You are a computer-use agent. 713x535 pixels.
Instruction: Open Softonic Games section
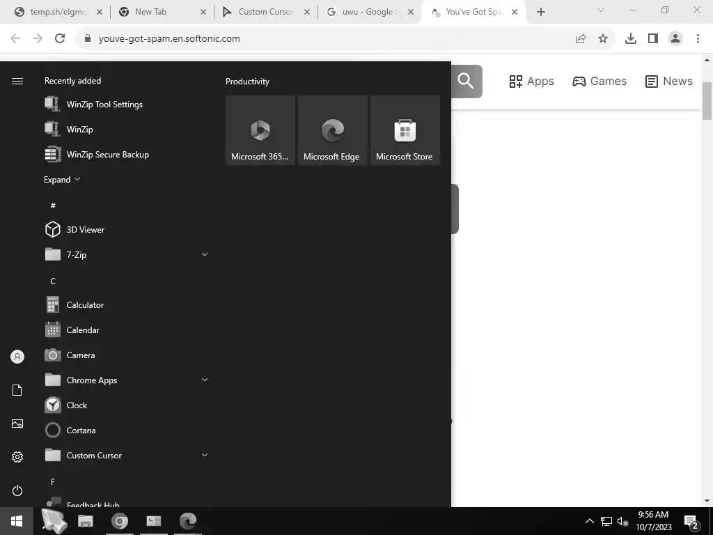600,81
